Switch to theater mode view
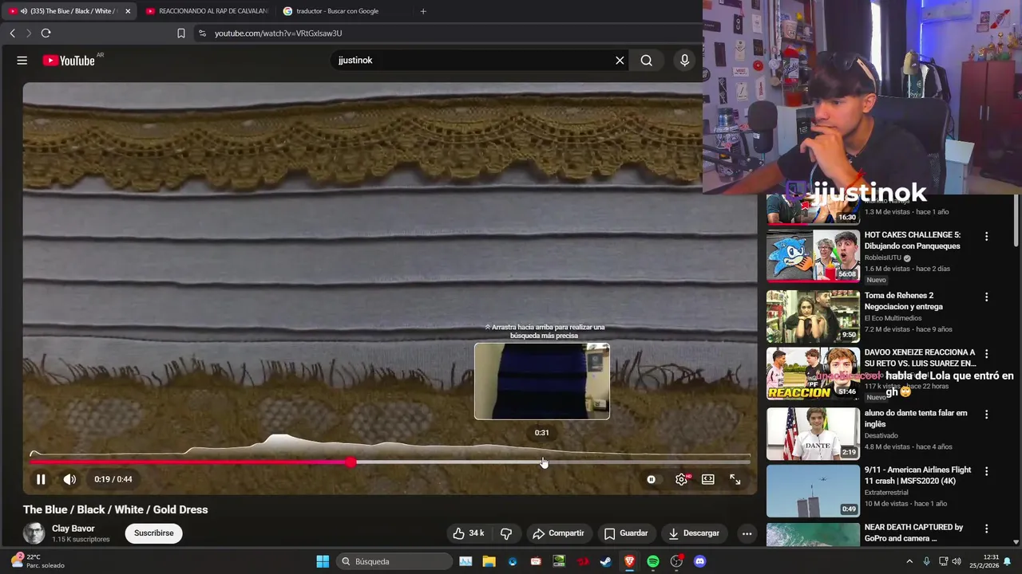Image resolution: width=1022 pixels, height=574 pixels. coord(708,479)
